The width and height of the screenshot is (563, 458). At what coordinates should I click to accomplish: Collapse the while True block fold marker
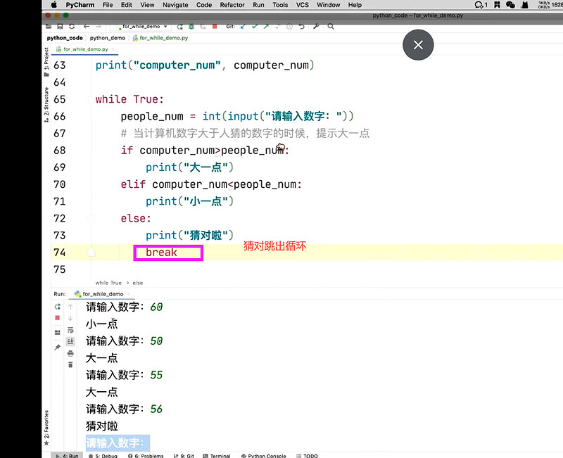tap(91, 99)
